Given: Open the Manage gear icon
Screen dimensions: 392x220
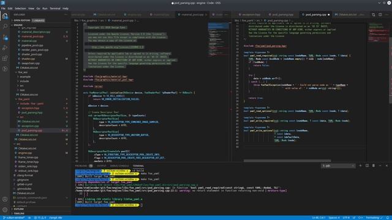Looking at the screenshot, I should click(x=5, y=210).
